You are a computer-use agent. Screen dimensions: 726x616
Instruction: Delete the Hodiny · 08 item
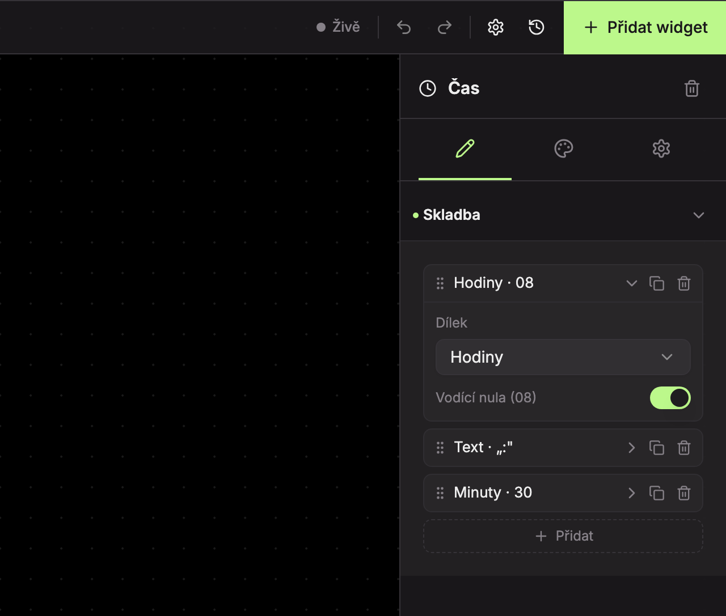[x=684, y=283]
